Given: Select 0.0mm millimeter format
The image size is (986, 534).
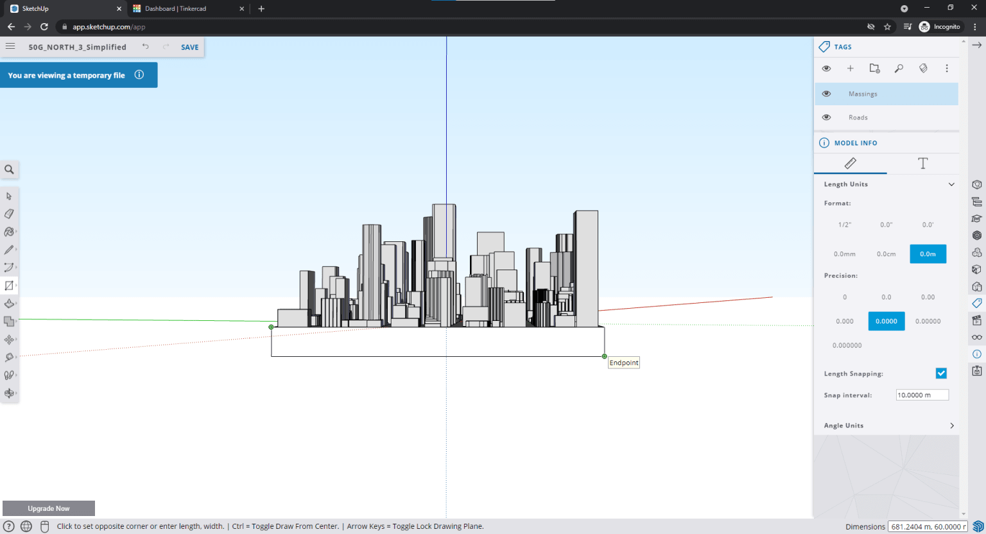Looking at the screenshot, I should [845, 254].
